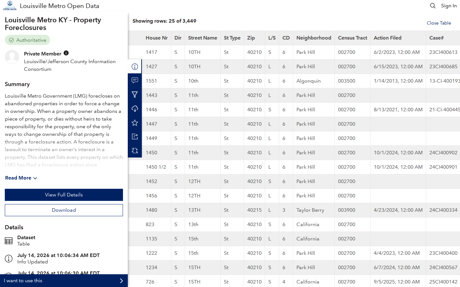Select the 6/7/2024 action filed cell

(x=398, y=268)
